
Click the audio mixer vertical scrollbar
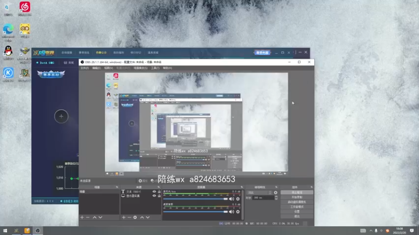click(x=242, y=205)
